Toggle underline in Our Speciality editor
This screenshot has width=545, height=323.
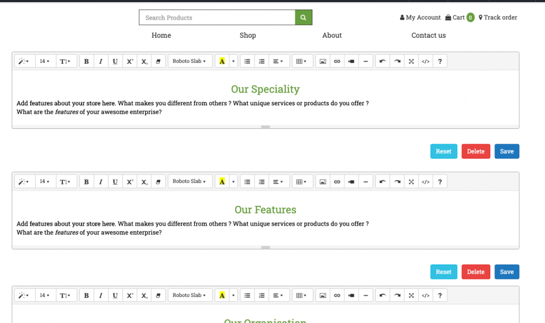115,61
